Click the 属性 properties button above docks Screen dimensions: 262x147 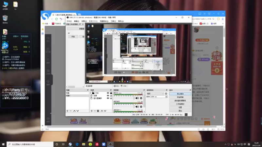tap(116, 86)
